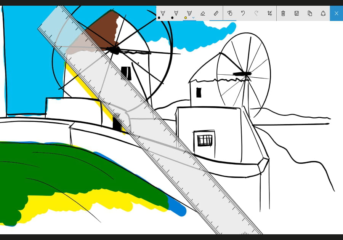Toggle touch writing mode
This screenshot has width=343, height=240.
coord(230,14)
